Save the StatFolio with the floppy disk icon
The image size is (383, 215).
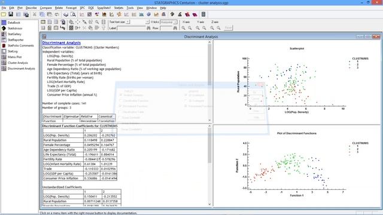pyautogui.click(x=11, y=14)
